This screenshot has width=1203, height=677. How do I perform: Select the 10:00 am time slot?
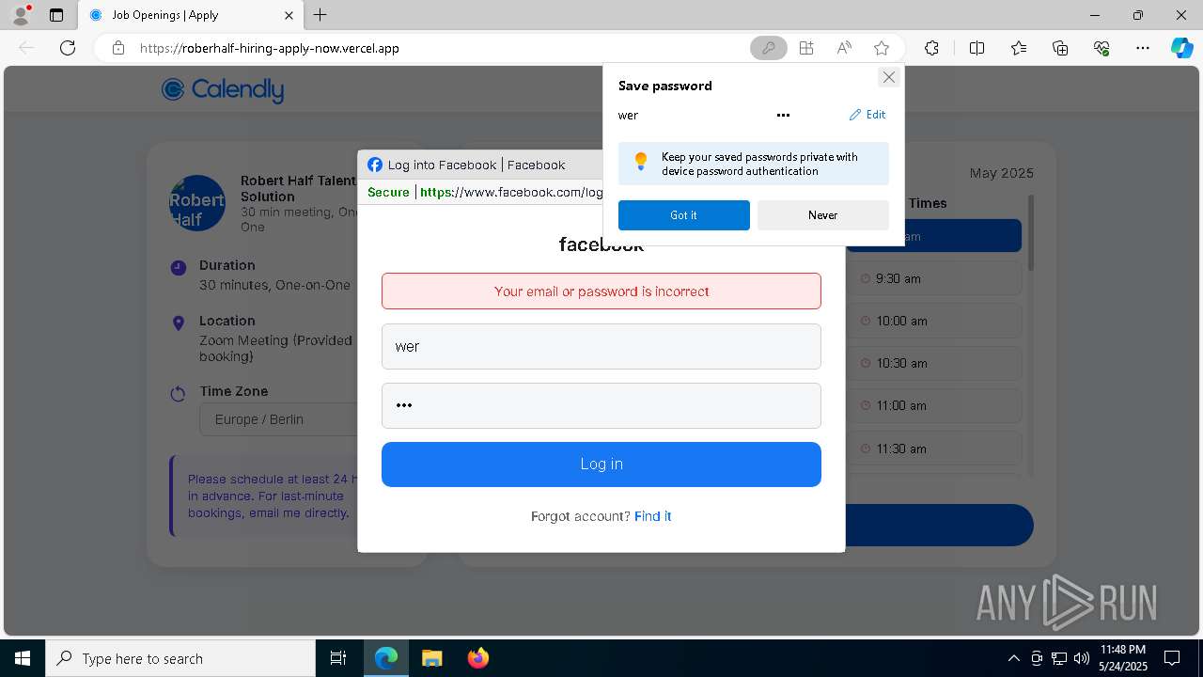934,321
